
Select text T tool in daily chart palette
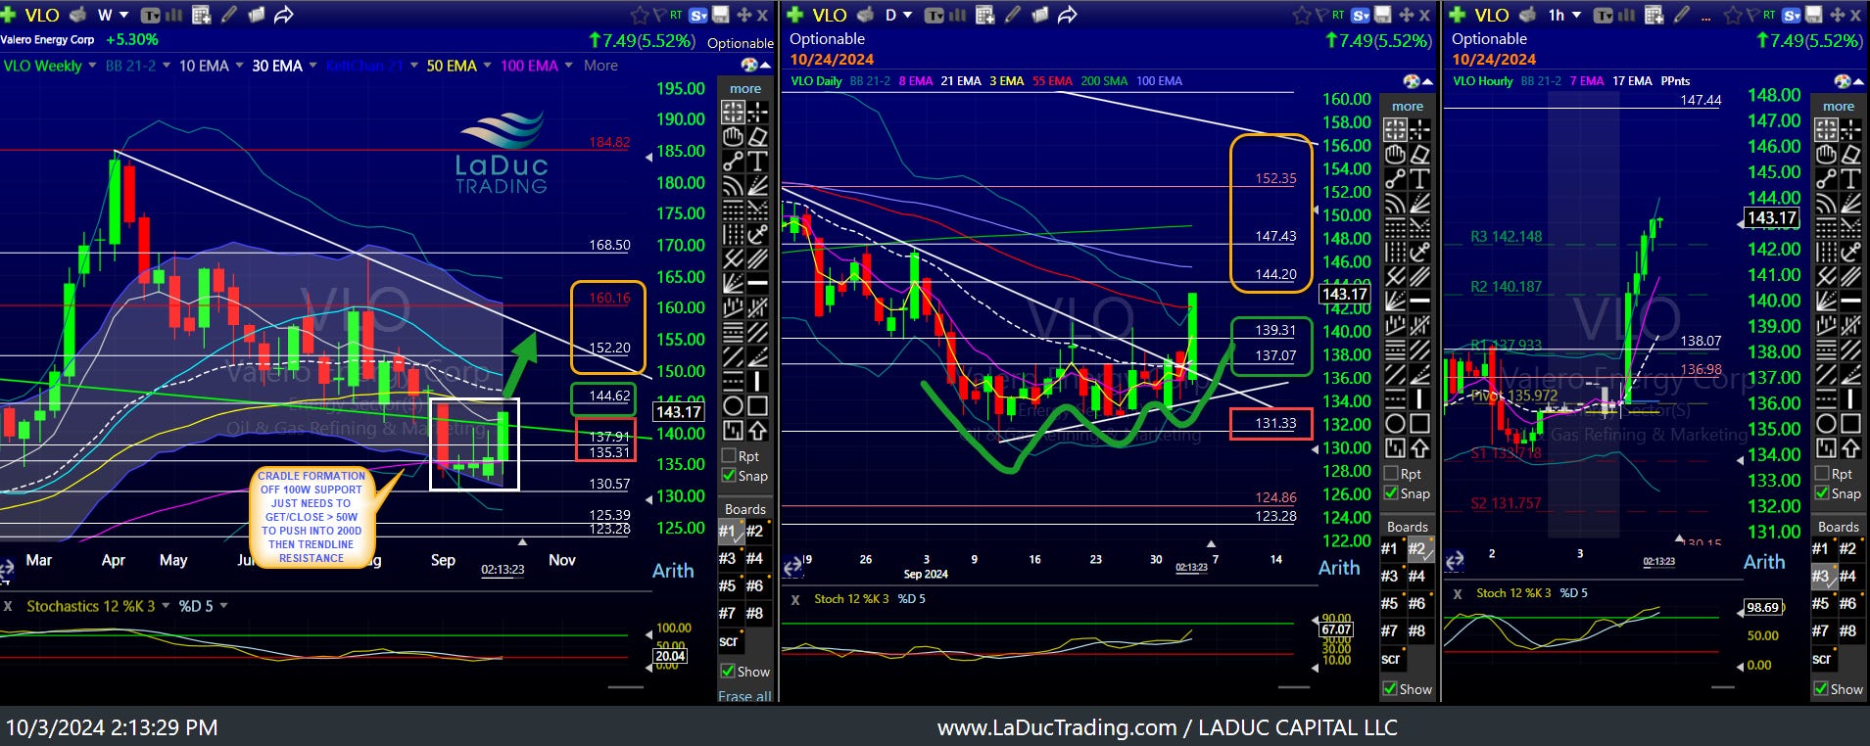pyautogui.click(x=1419, y=179)
